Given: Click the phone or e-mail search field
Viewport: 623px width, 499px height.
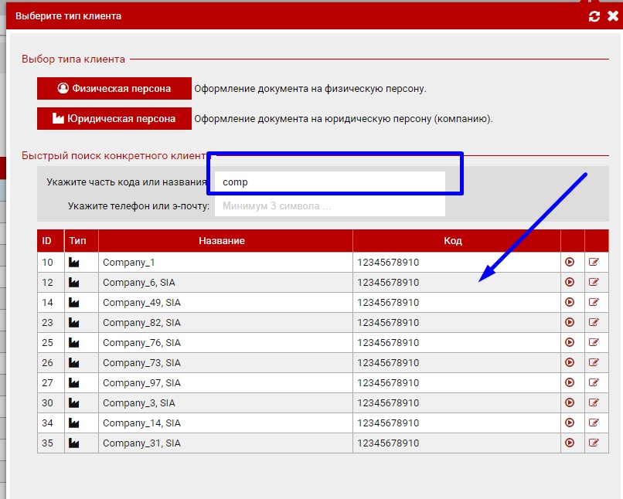Looking at the screenshot, I should click(330, 206).
